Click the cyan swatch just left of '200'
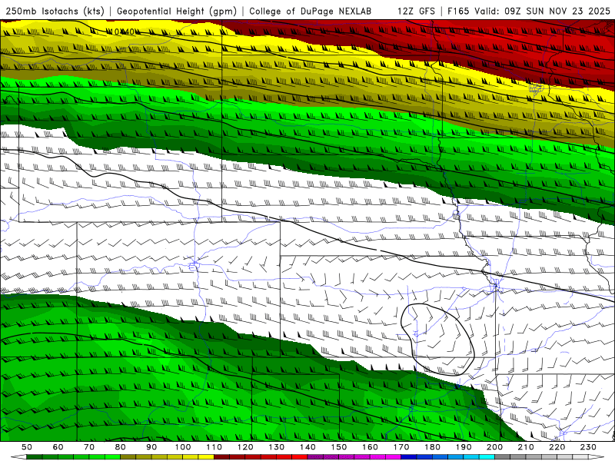This screenshot has height=461, width=615. pos(487,457)
